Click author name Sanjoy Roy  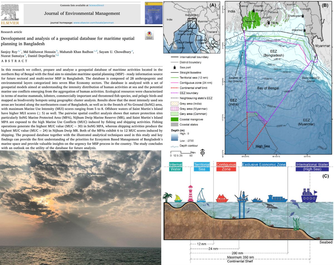point(9,52)
